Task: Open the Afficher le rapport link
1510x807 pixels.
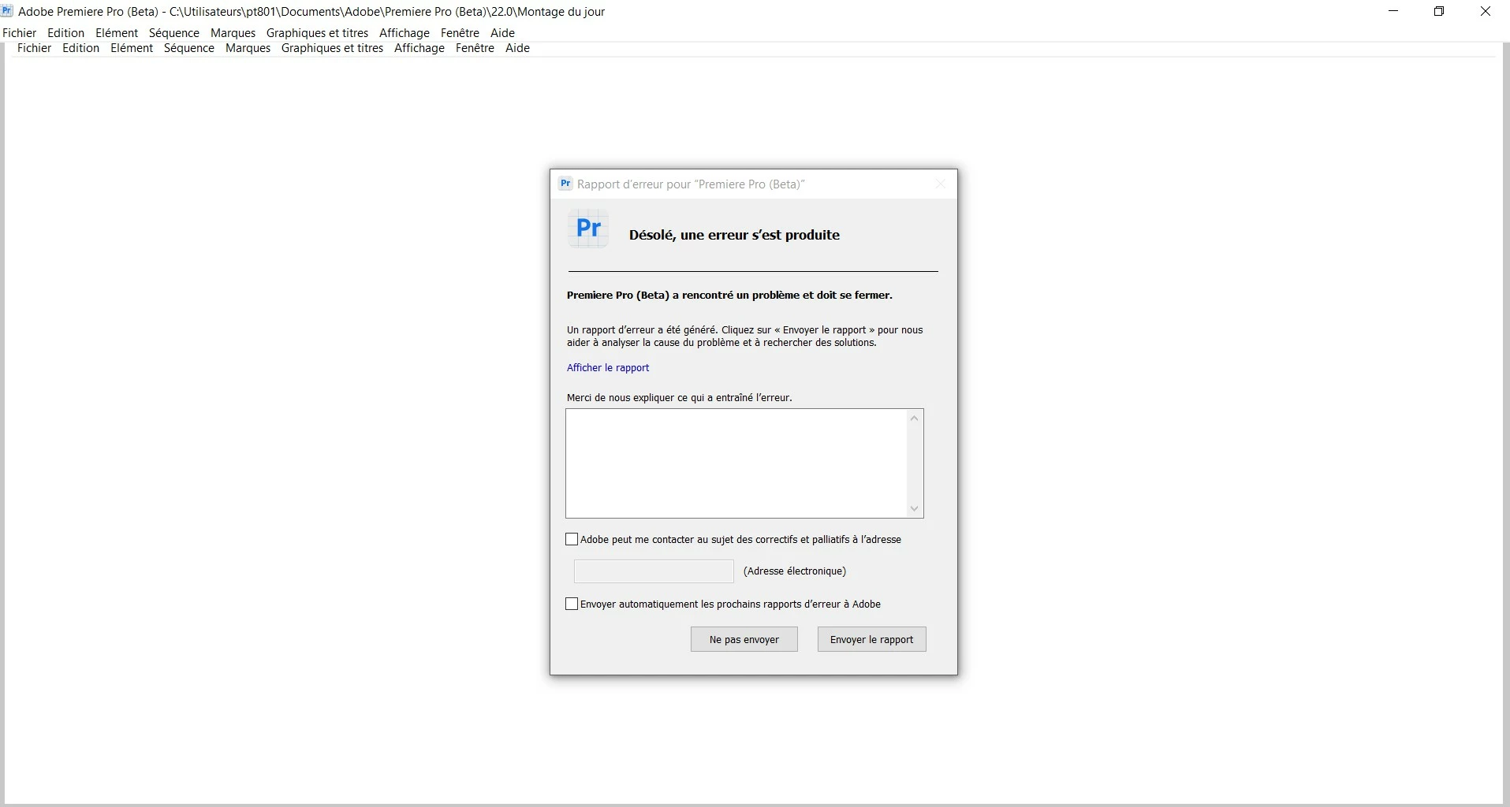Action: pyautogui.click(x=608, y=368)
